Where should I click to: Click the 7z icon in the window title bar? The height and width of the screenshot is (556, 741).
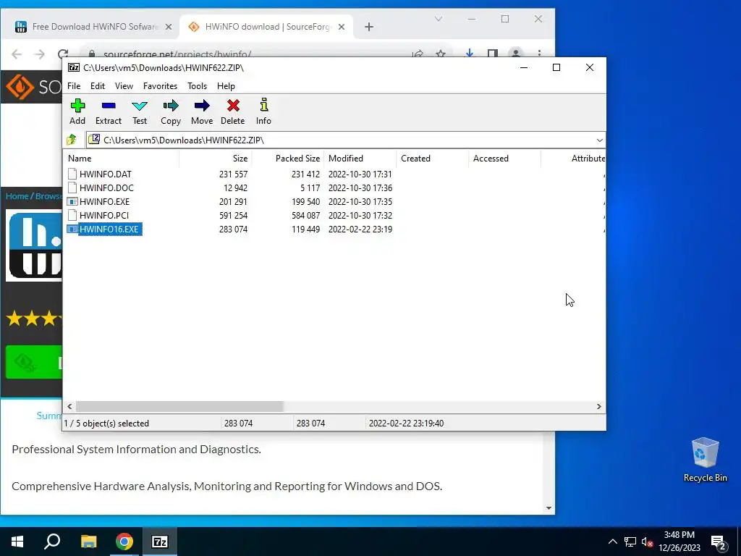tap(74, 67)
